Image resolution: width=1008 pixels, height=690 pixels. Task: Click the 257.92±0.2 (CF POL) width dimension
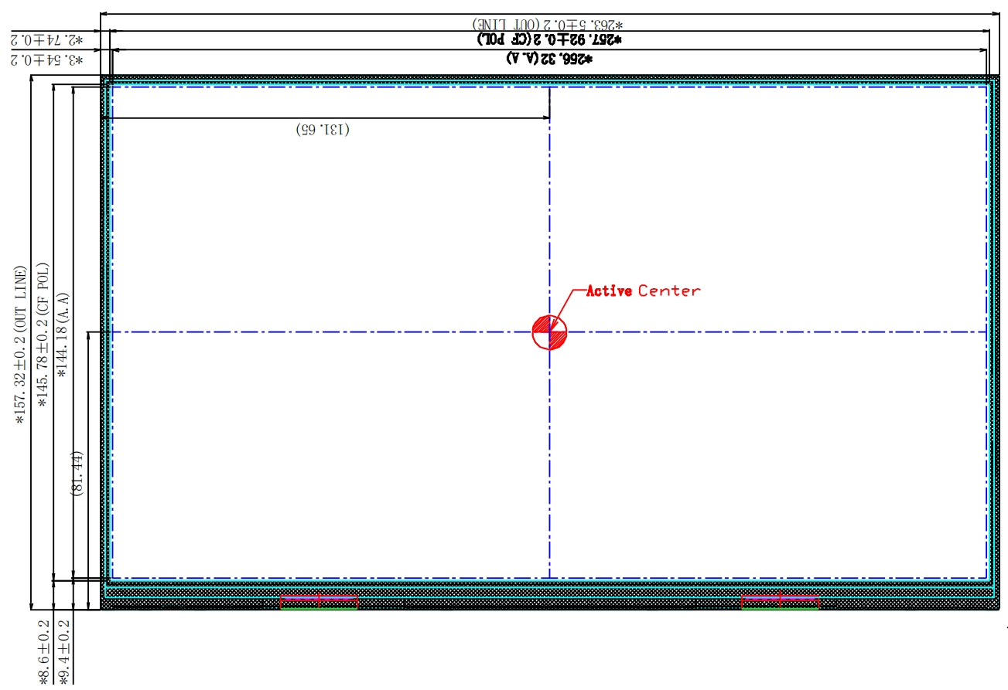click(x=548, y=39)
